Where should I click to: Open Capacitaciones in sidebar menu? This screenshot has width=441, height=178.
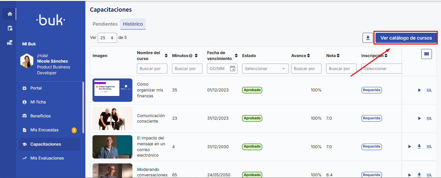49,144
